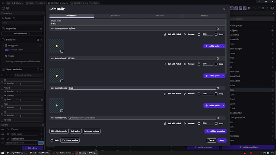The height and width of the screenshot is (155, 276).
Task: Delete Animation #3 with trash icon
Action: tap(218, 118)
